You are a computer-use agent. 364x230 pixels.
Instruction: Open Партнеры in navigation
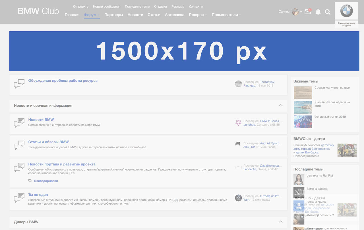point(113,15)
